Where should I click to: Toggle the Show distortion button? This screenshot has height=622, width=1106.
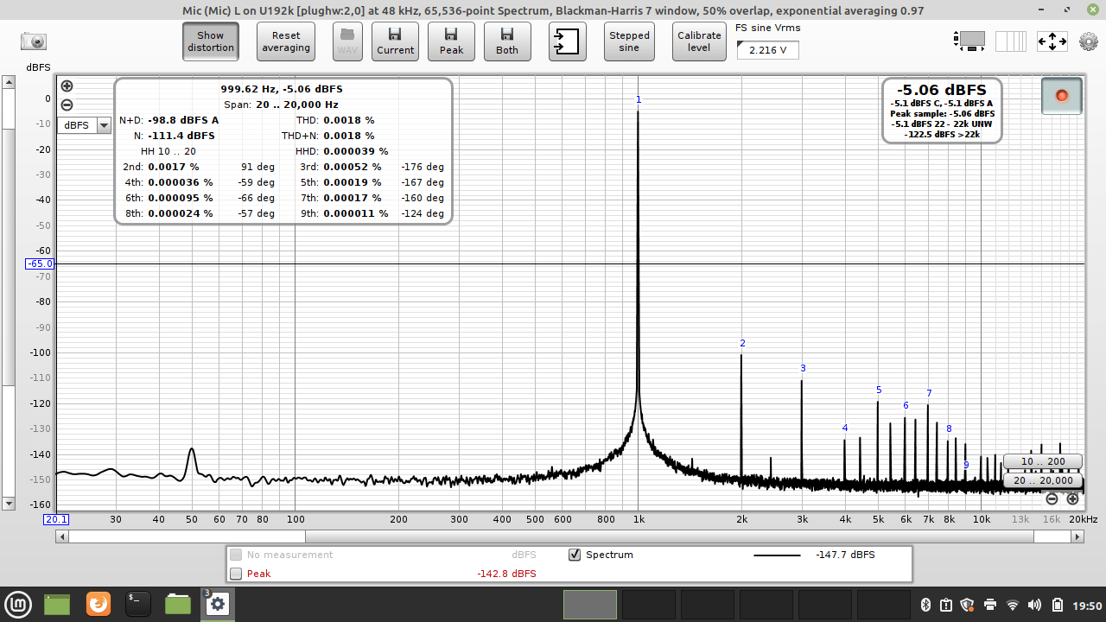[210, 41]
